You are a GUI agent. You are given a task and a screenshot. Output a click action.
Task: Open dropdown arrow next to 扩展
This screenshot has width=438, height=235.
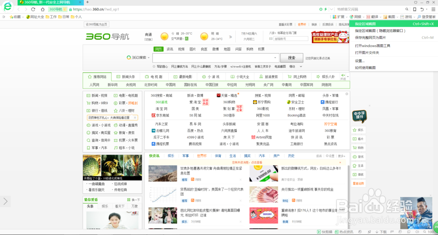tap(347, 17)
